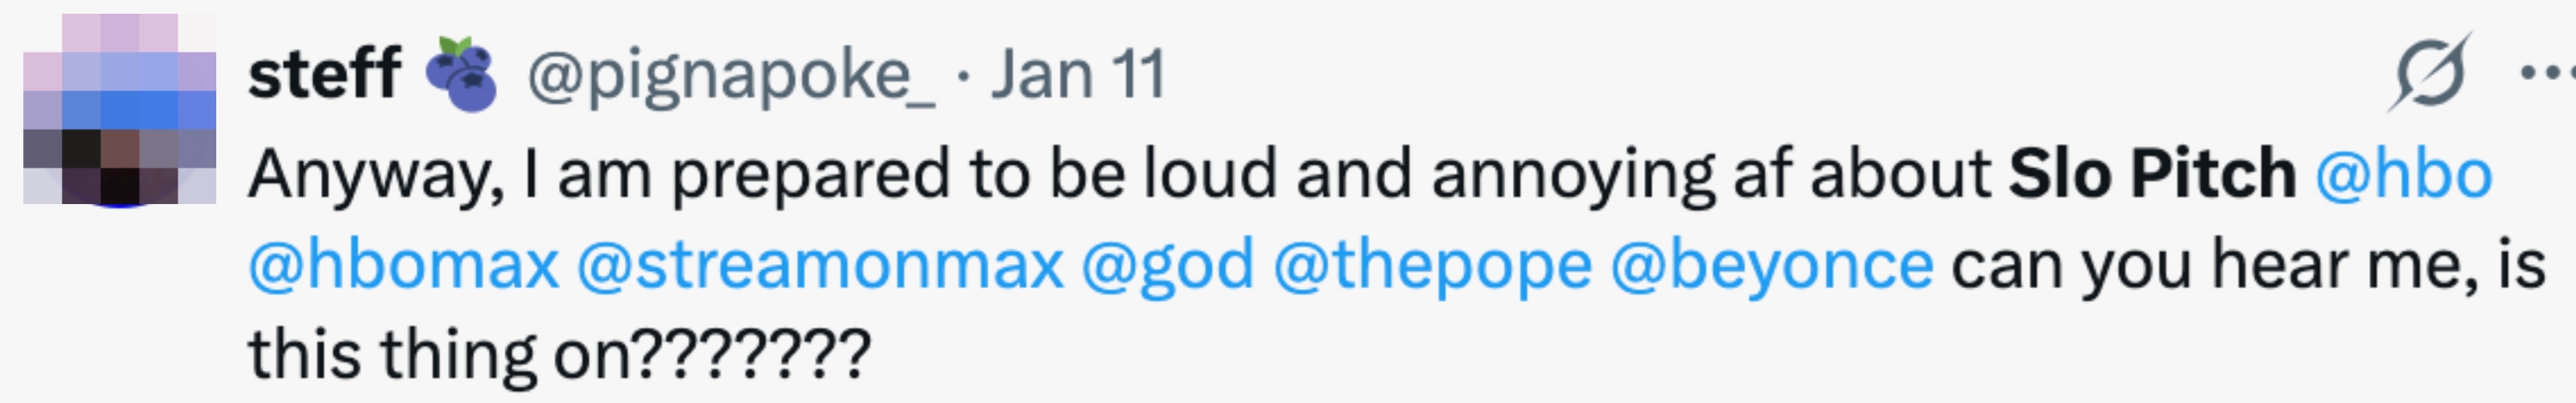Click the dot separator before the date
The height and width of the screenshot is (403, 2576).
tap(963, 76)
